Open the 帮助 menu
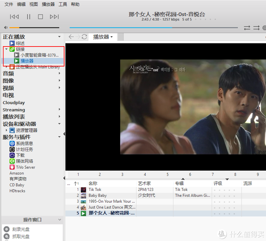This screenshot has width=266, height=241. pyautogui.click(x=75, y=4)
